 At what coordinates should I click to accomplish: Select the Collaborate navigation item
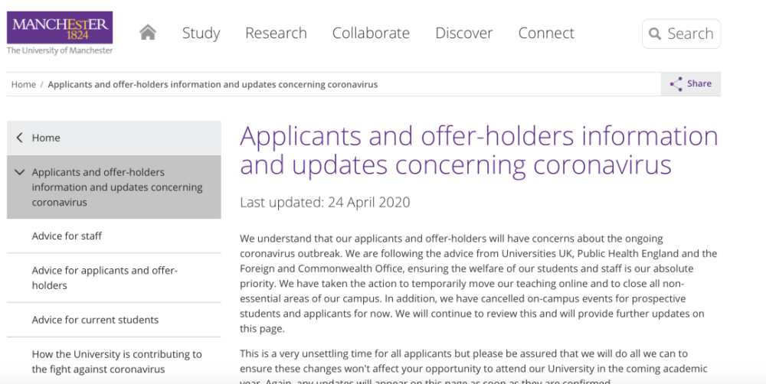pos(371,33)
